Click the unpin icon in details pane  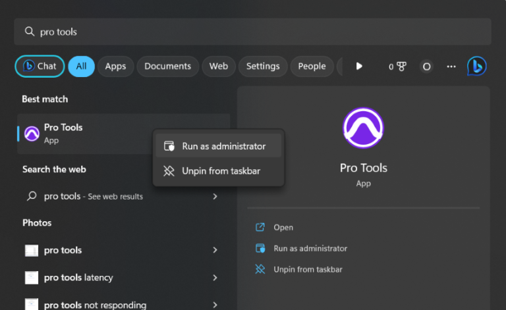[260, 269]
